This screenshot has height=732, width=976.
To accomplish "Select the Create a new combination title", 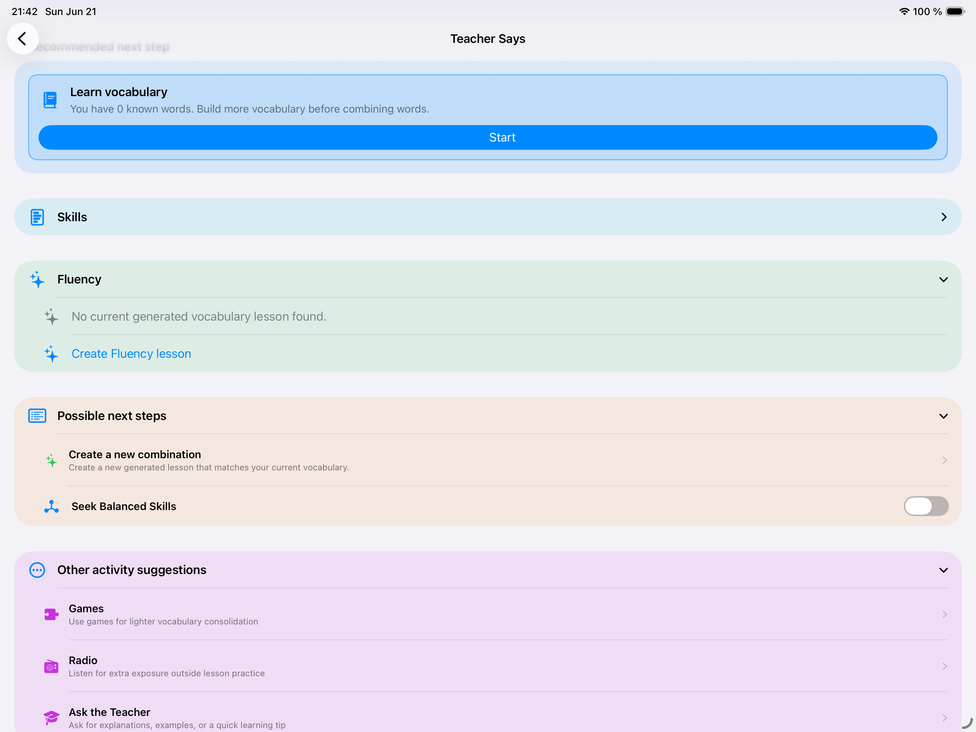I will click(135, 454).
